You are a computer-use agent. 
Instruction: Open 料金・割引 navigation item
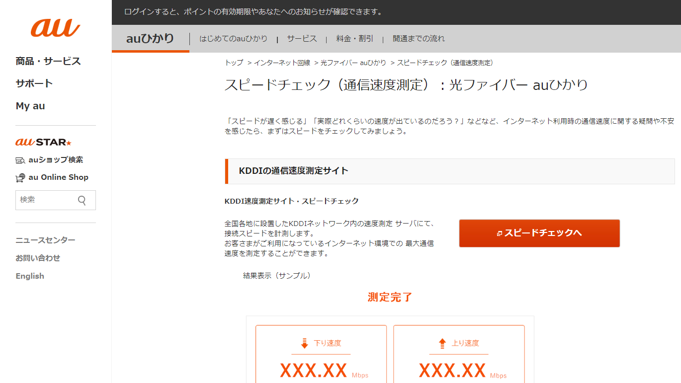click(x=354, y=39)
